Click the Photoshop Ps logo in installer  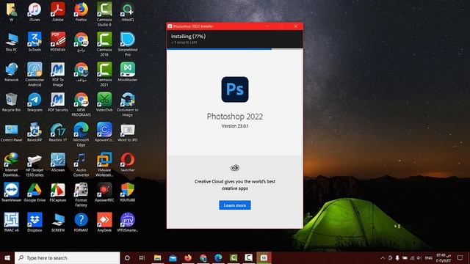235,89
